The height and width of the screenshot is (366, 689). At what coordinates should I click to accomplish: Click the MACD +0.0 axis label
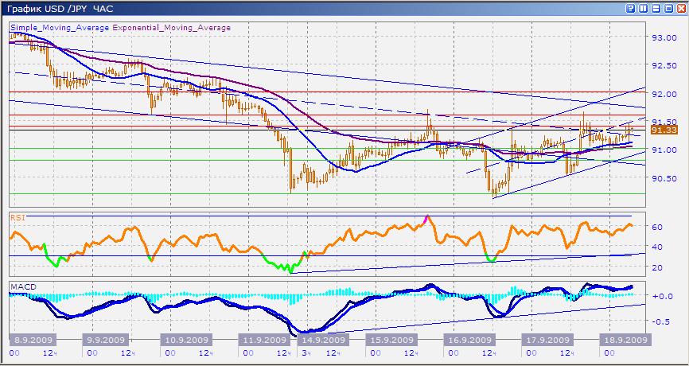pos(664,295)
